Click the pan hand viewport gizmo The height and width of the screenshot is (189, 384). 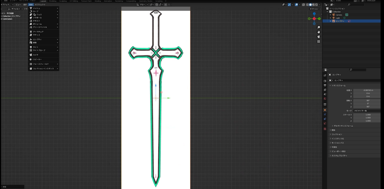coord(319,32)
